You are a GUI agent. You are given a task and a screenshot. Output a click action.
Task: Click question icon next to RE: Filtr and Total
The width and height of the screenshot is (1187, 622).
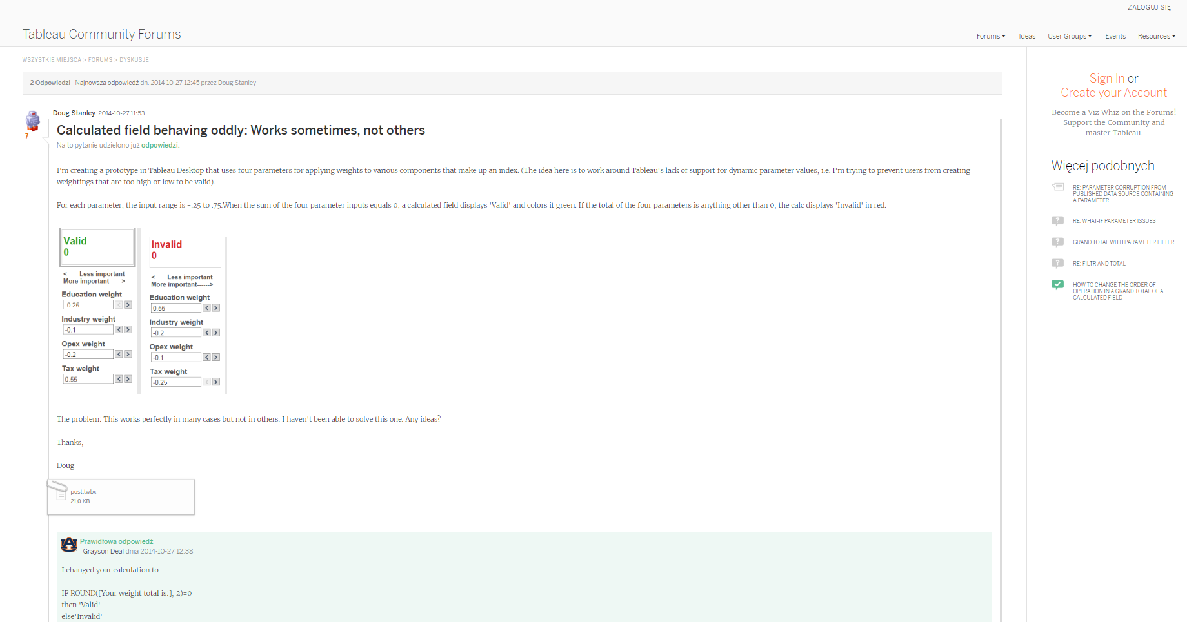[1057, 264]
